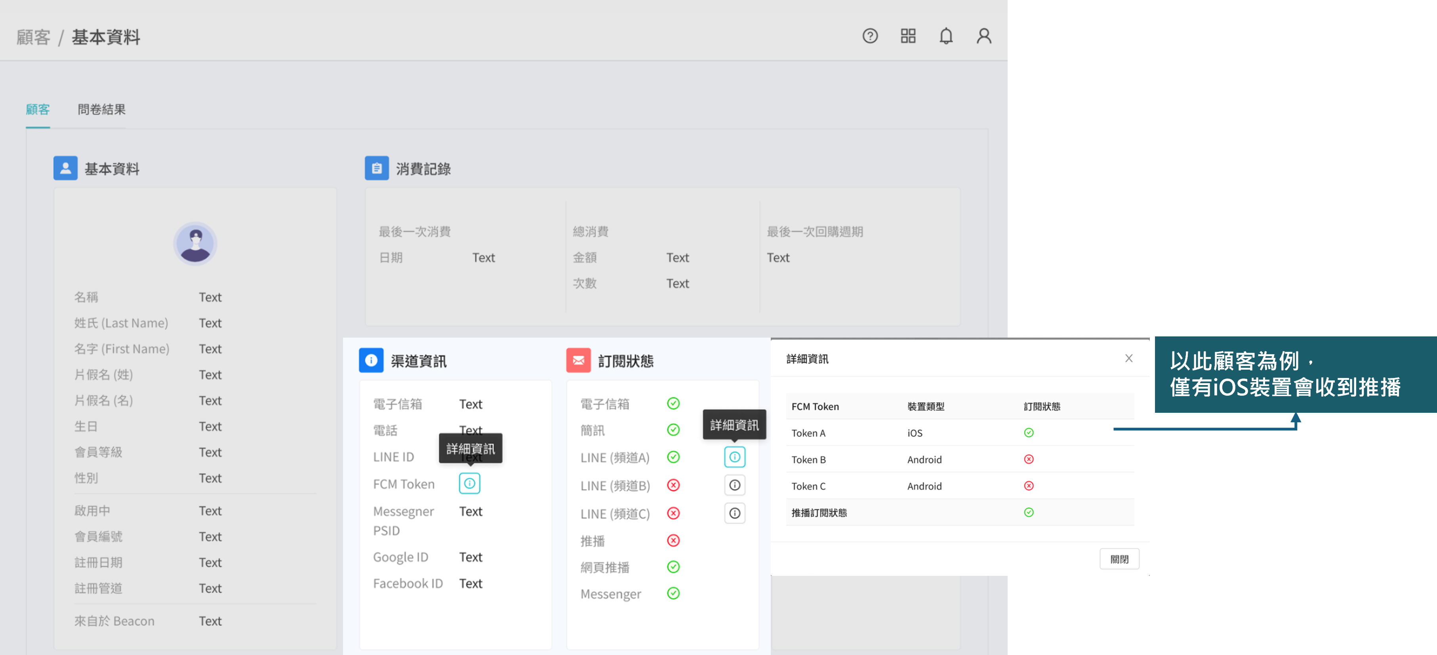
Task: Click the 渠道資訊 info panel icon
Action: [371, 360]
